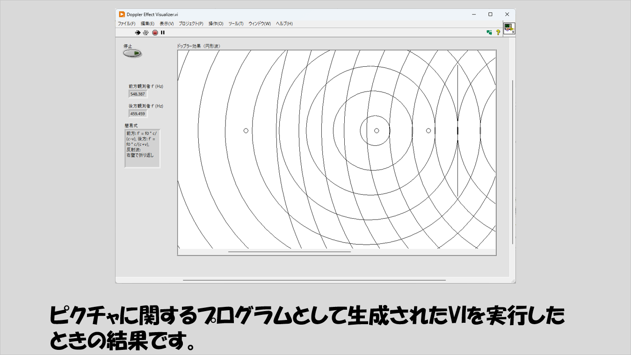Open the ヘルプ(H) menu
Image resolution: width=631 pixels, height=355 pixels.
(x=284, y=24)
